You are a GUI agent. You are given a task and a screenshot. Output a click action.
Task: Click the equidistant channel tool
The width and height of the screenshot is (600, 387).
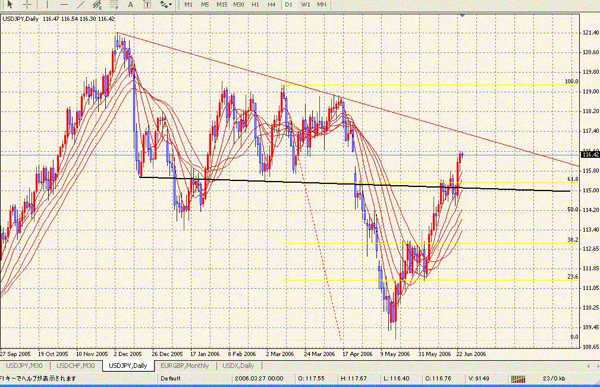click(x=97, y=5)
